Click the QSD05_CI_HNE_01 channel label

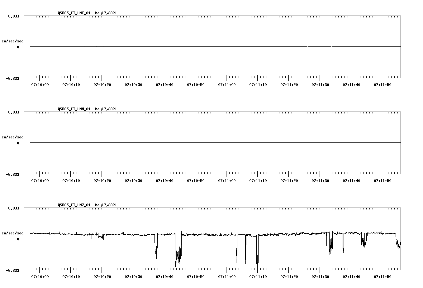73,13
